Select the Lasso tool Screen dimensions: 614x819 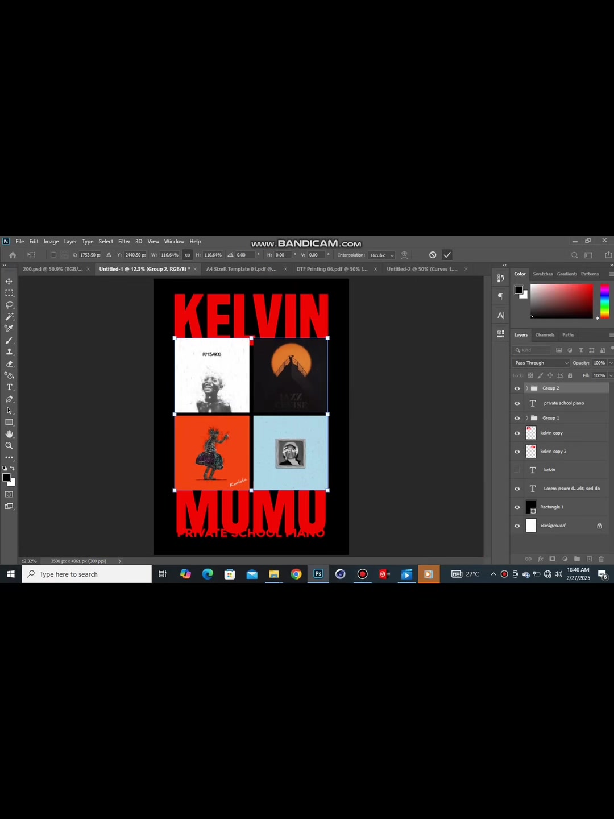click(9, 305)
